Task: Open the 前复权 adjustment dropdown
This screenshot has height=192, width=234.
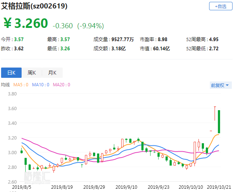Action: click(x=220, y=85)
